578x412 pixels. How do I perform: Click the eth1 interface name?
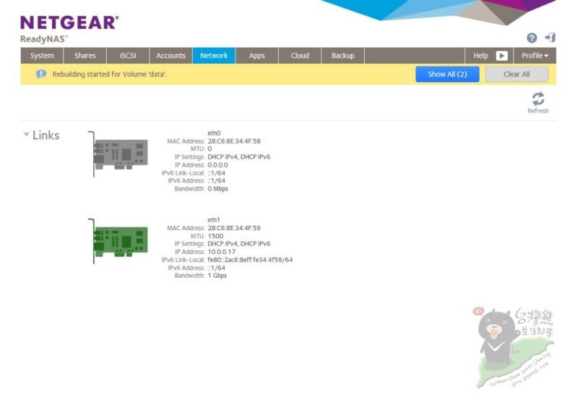(214, 220)
